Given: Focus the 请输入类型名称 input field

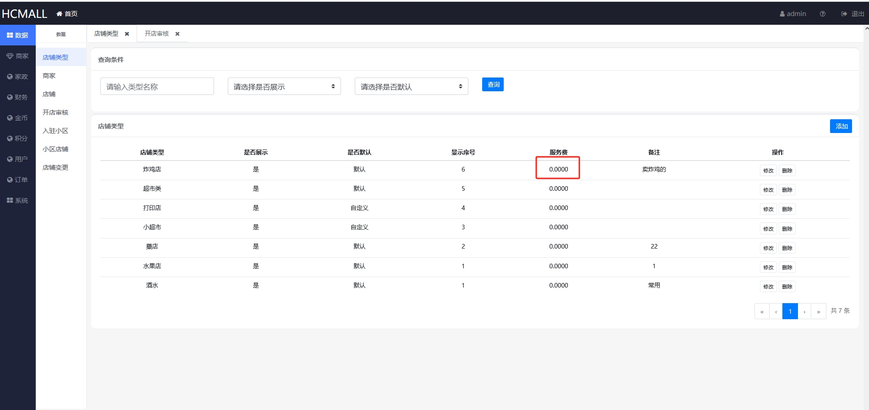Looking at the screenshot, I should click(157, 86).
